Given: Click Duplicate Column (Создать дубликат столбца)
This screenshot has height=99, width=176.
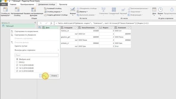Looking at the screenshot, I should (x=56, y=15).
